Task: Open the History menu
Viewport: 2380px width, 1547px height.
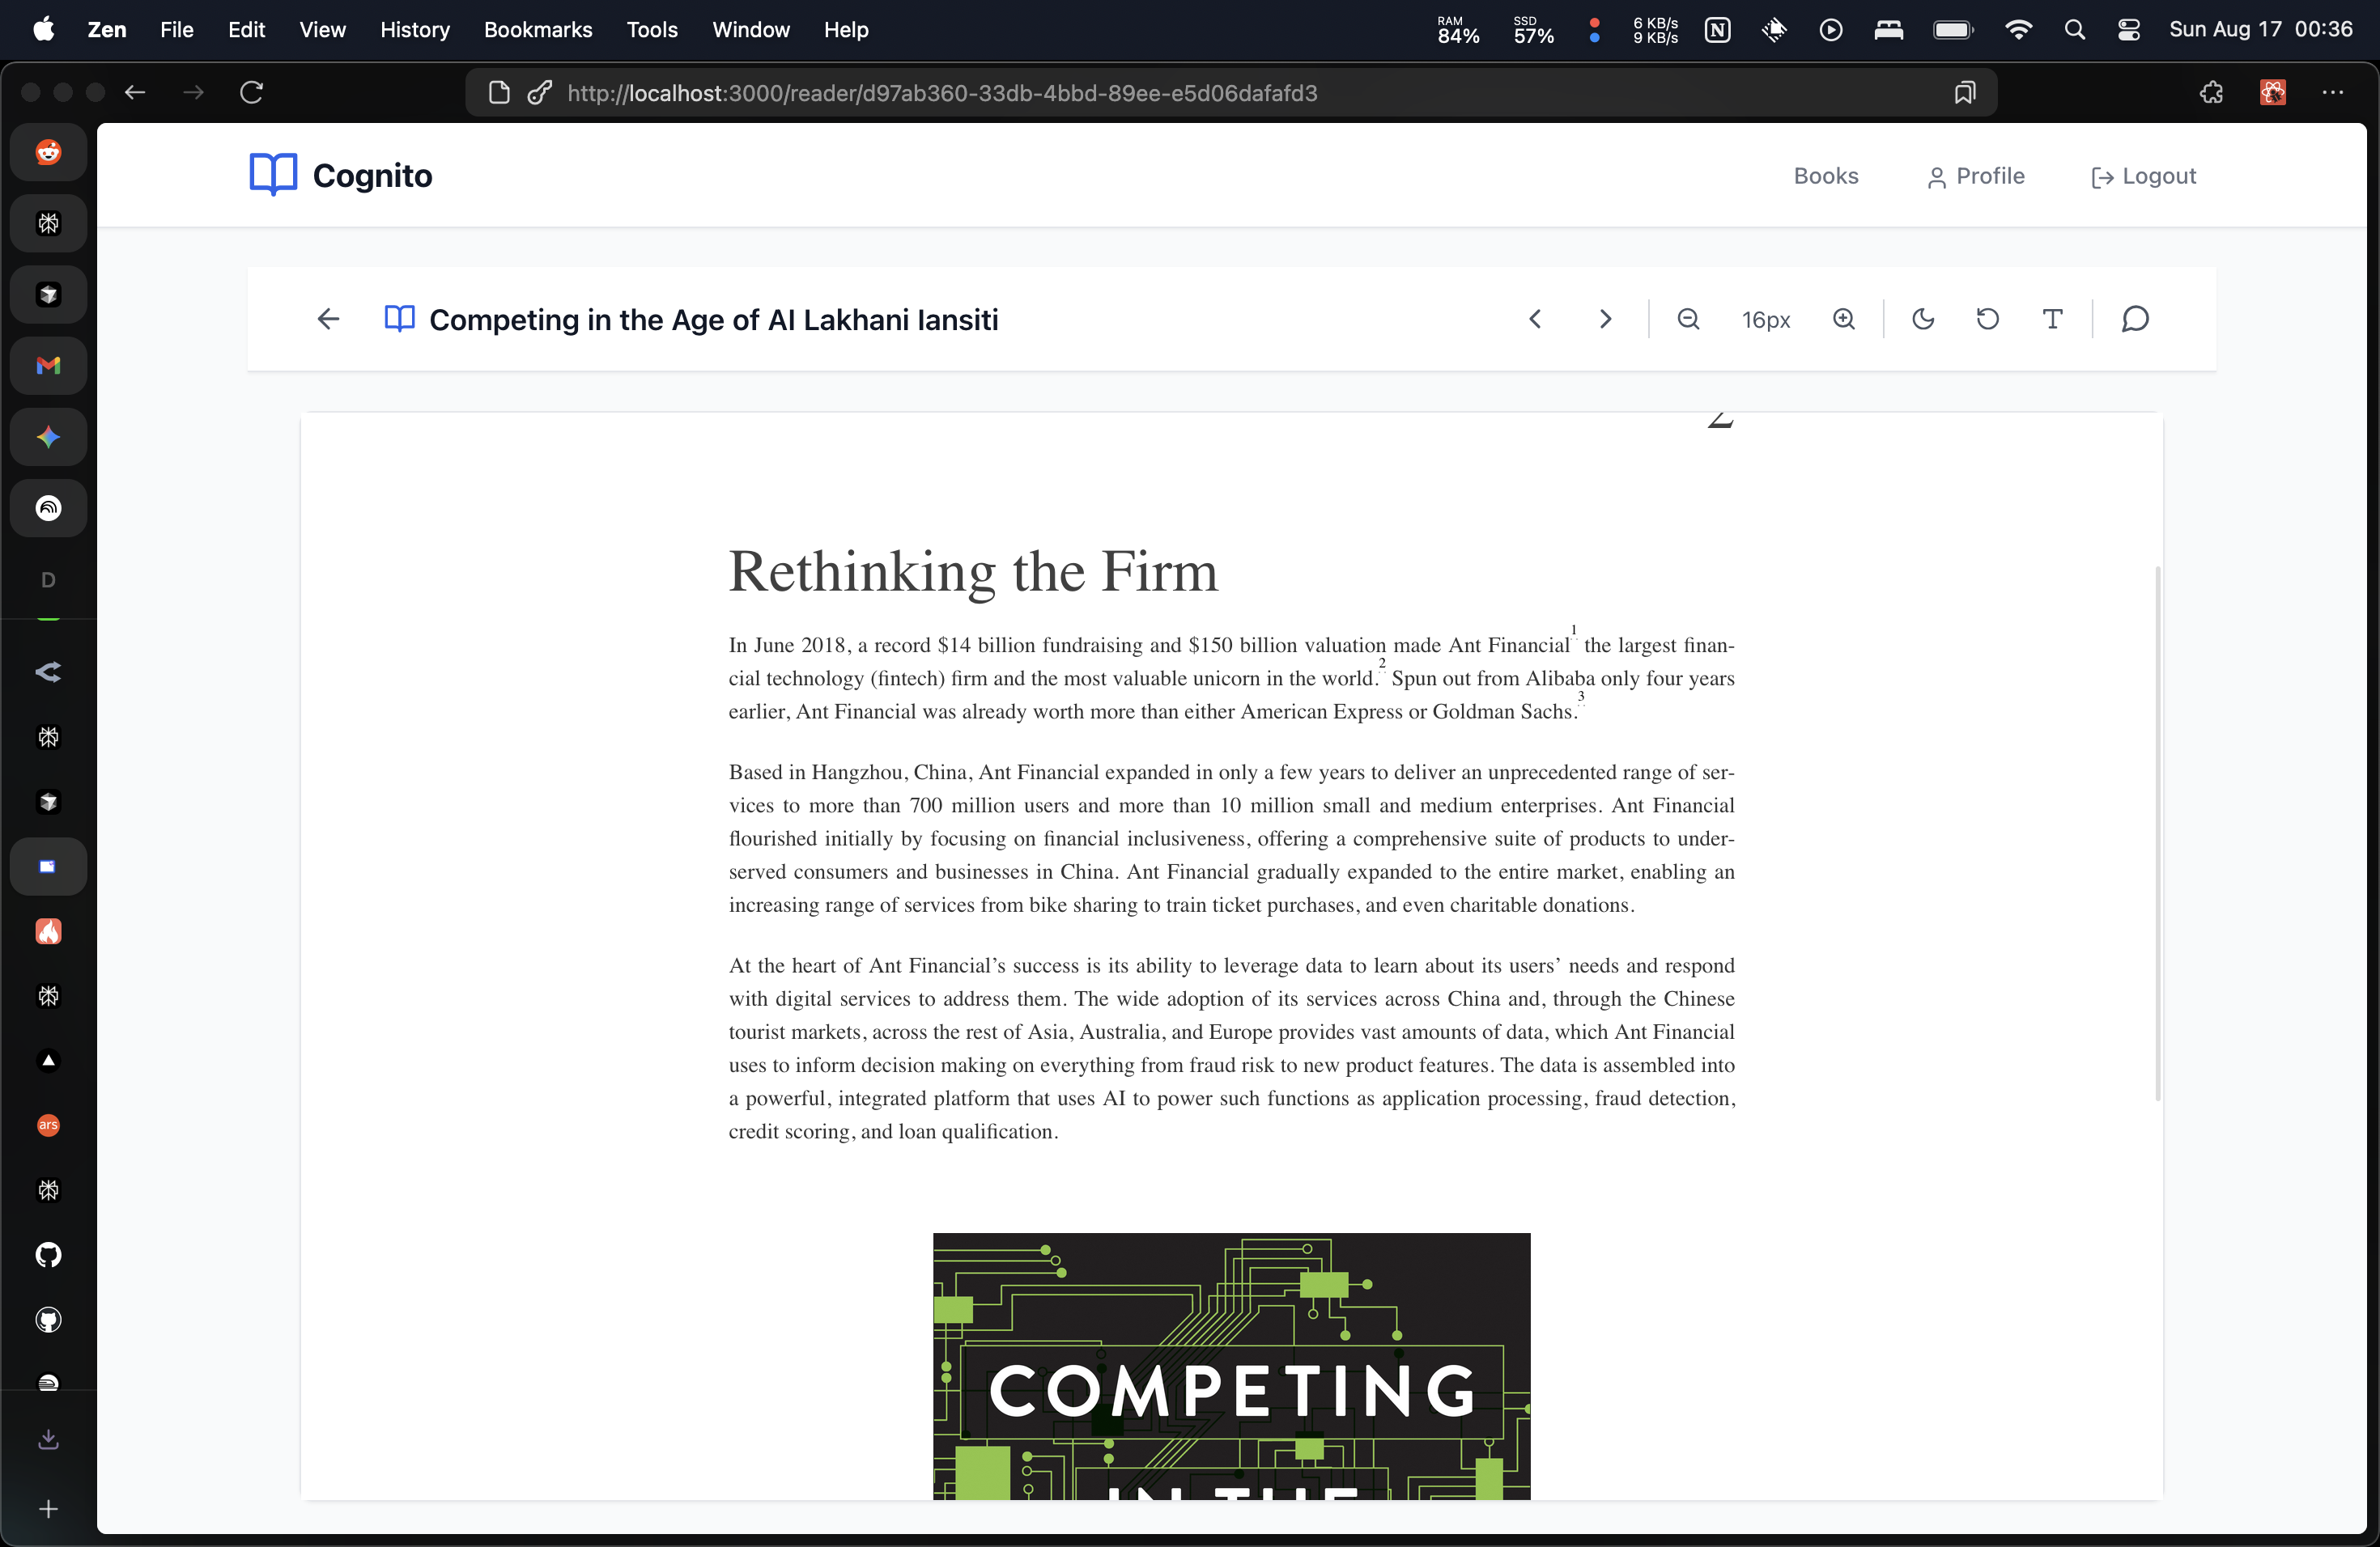Action: [414, 30]
